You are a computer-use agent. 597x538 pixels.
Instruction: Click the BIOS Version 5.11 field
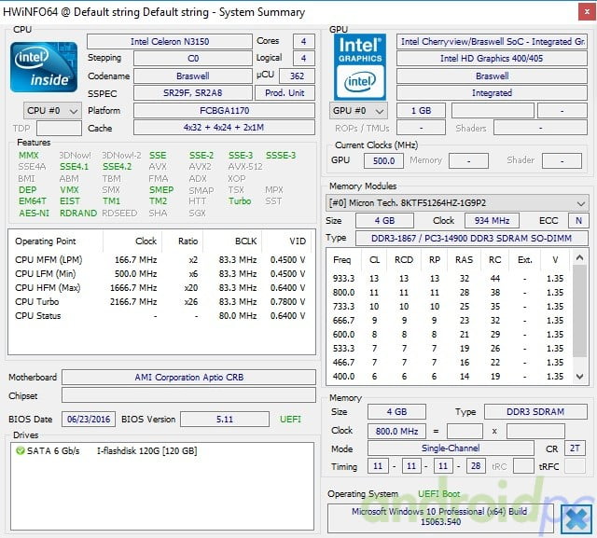coord(225,420)
